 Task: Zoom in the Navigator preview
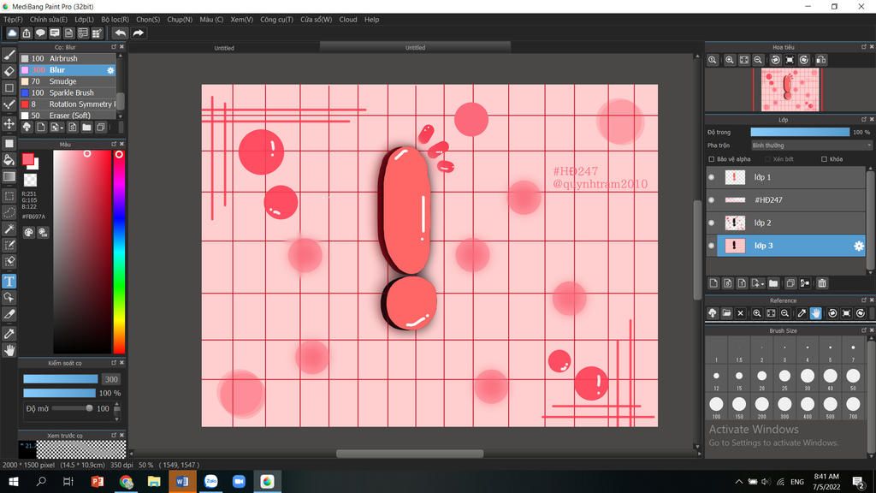[729, 60]
